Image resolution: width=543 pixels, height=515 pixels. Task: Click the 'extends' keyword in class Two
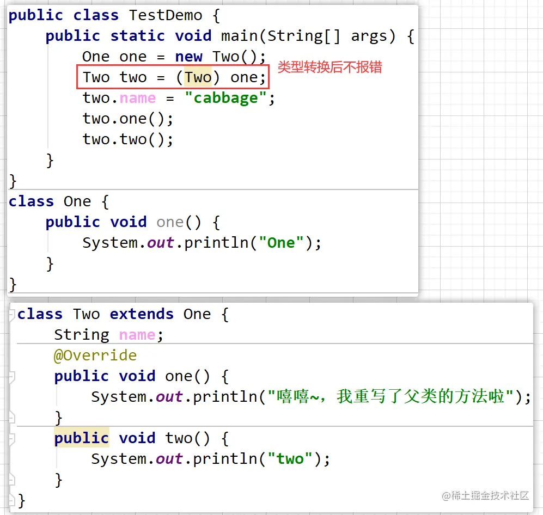tap(142, 314)
